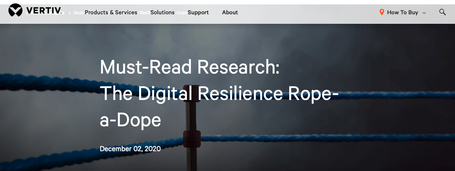Screen dimensions: 455x171
Task: Open the How To Buy dropdown
Action: tap(402, 12)
